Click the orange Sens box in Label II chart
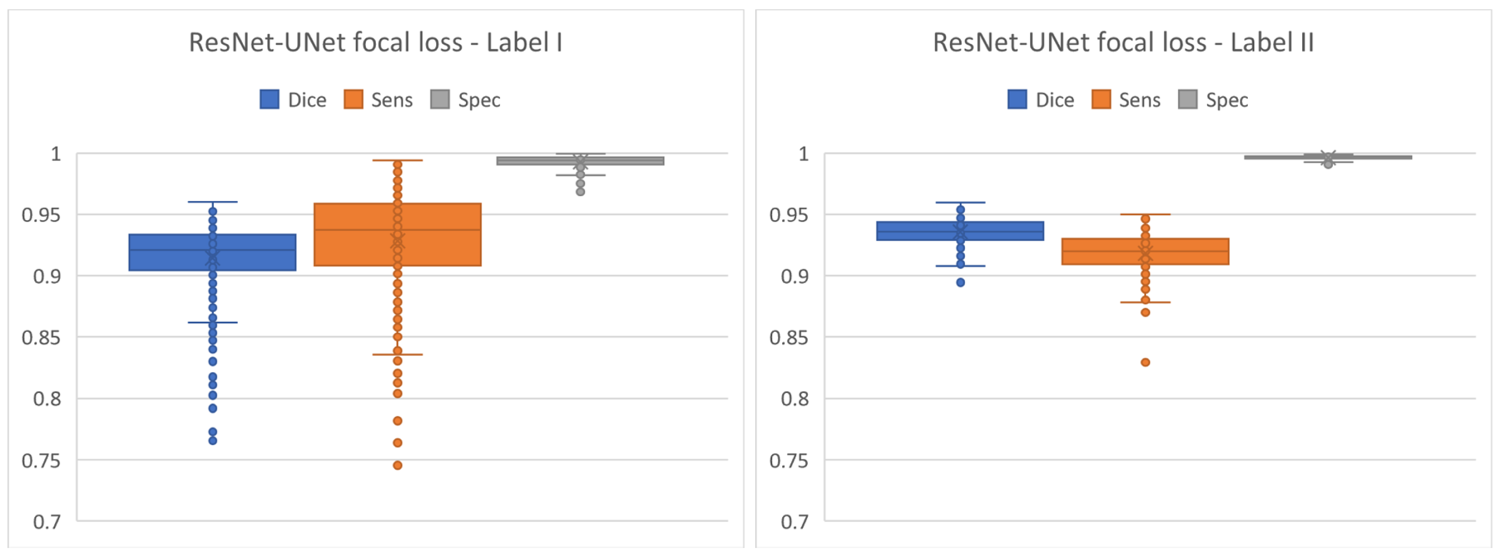 [x=1099, y=251]
